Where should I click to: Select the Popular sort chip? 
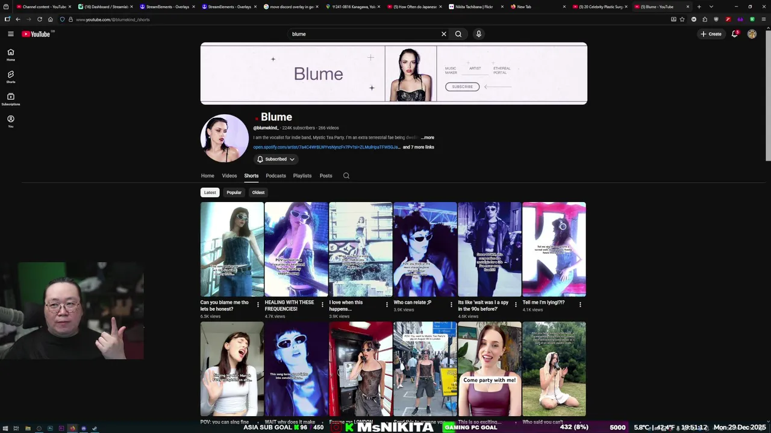pos(234,192)
